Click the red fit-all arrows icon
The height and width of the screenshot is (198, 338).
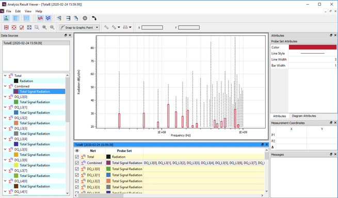tap(14, 27)
